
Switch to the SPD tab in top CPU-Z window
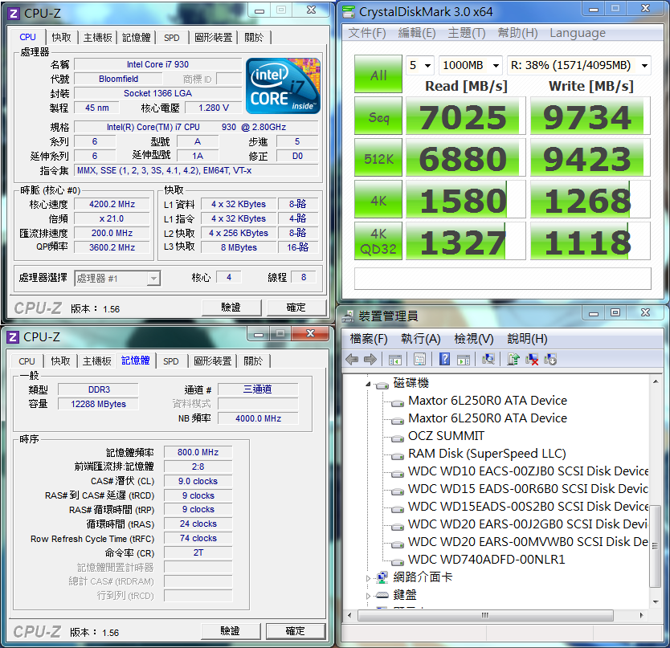(x=172, y=38)
